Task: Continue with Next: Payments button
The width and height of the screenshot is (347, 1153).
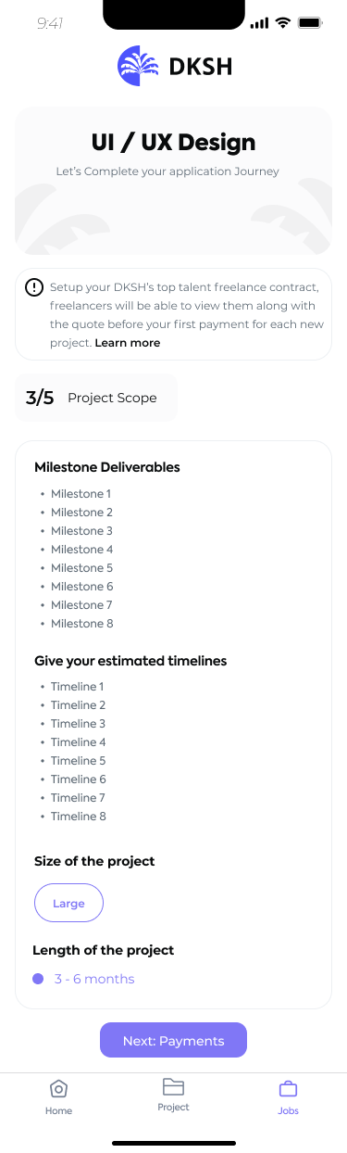Action: [173, 1040]
